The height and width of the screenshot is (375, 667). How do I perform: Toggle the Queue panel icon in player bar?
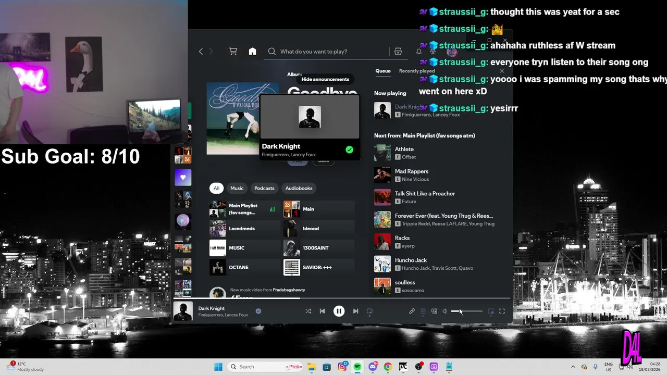(423, 311)
